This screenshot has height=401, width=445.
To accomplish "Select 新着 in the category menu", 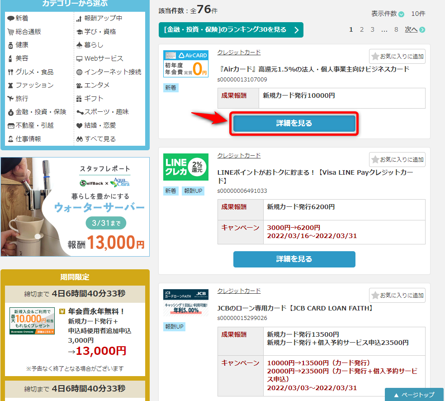I will tap(22, 19).
